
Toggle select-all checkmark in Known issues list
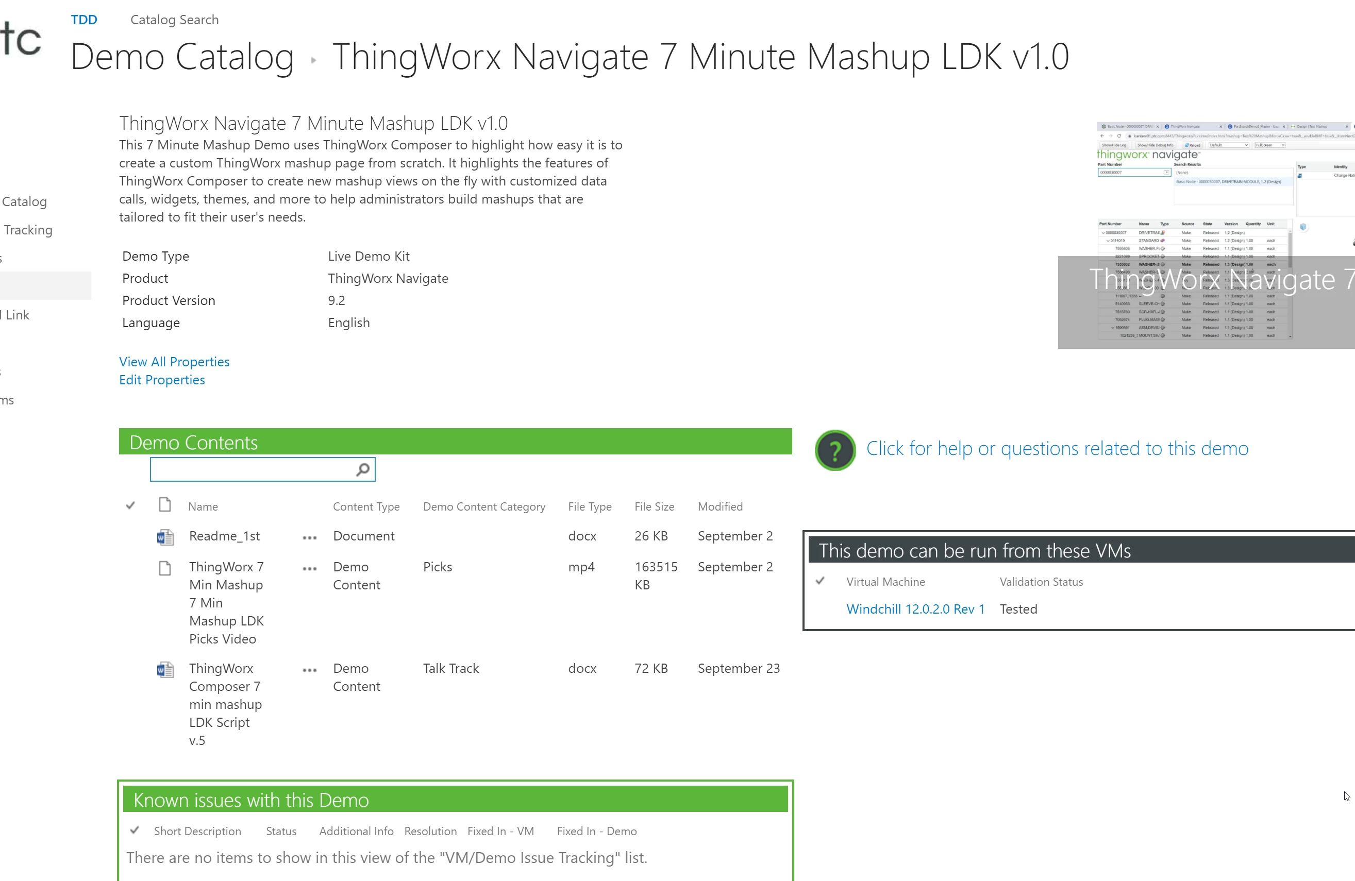(x=135, y=831)
